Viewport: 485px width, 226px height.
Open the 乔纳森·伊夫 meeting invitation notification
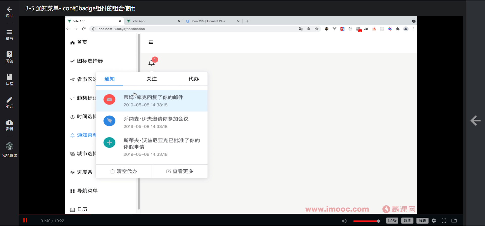[152, 122]
